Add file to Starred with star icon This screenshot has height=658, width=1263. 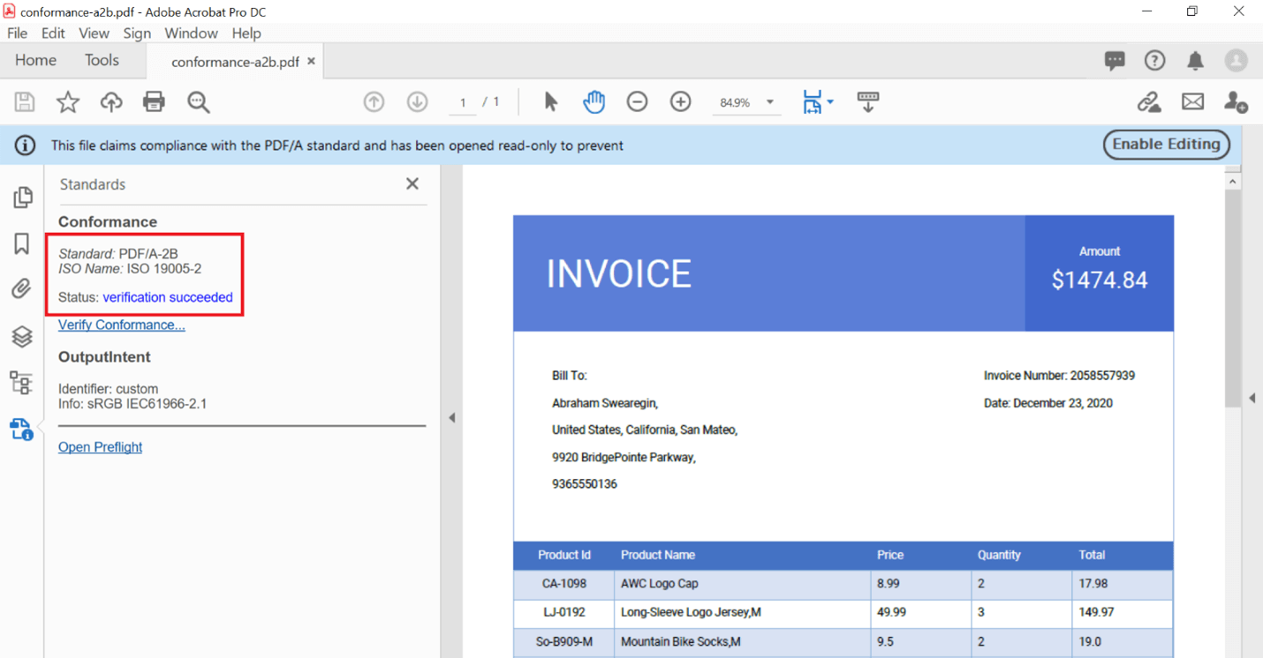pyautogui.click(x=68, y=102)
